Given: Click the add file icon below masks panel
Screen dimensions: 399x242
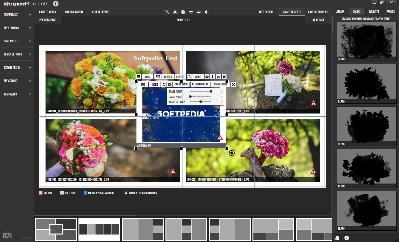Looking at the screenshot, I should point(337,238).
